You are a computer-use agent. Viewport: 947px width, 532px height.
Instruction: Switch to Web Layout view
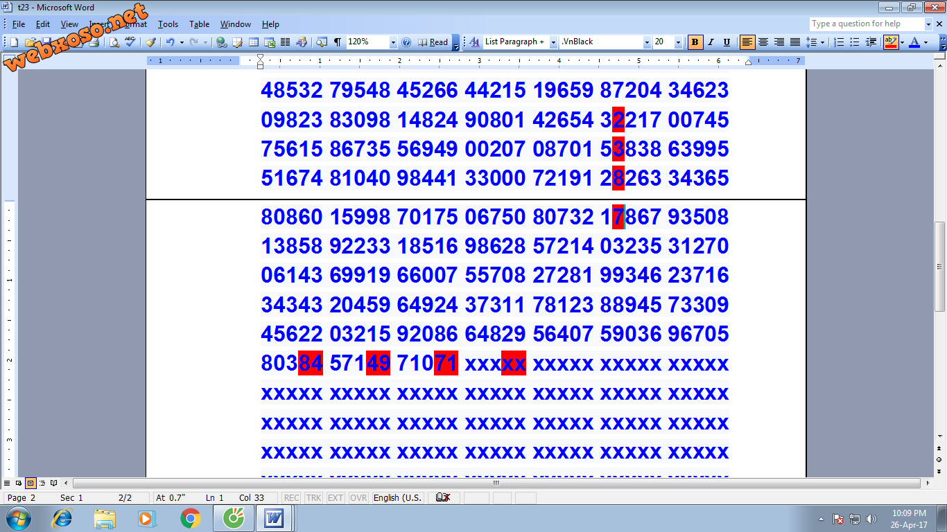pos(19,483)
